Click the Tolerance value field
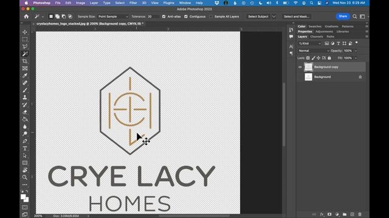This screenshot has height=218, width=389. (x=153, y=16)
